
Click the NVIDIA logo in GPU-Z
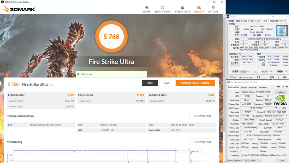pyautogui.click(x=280, y=100)
